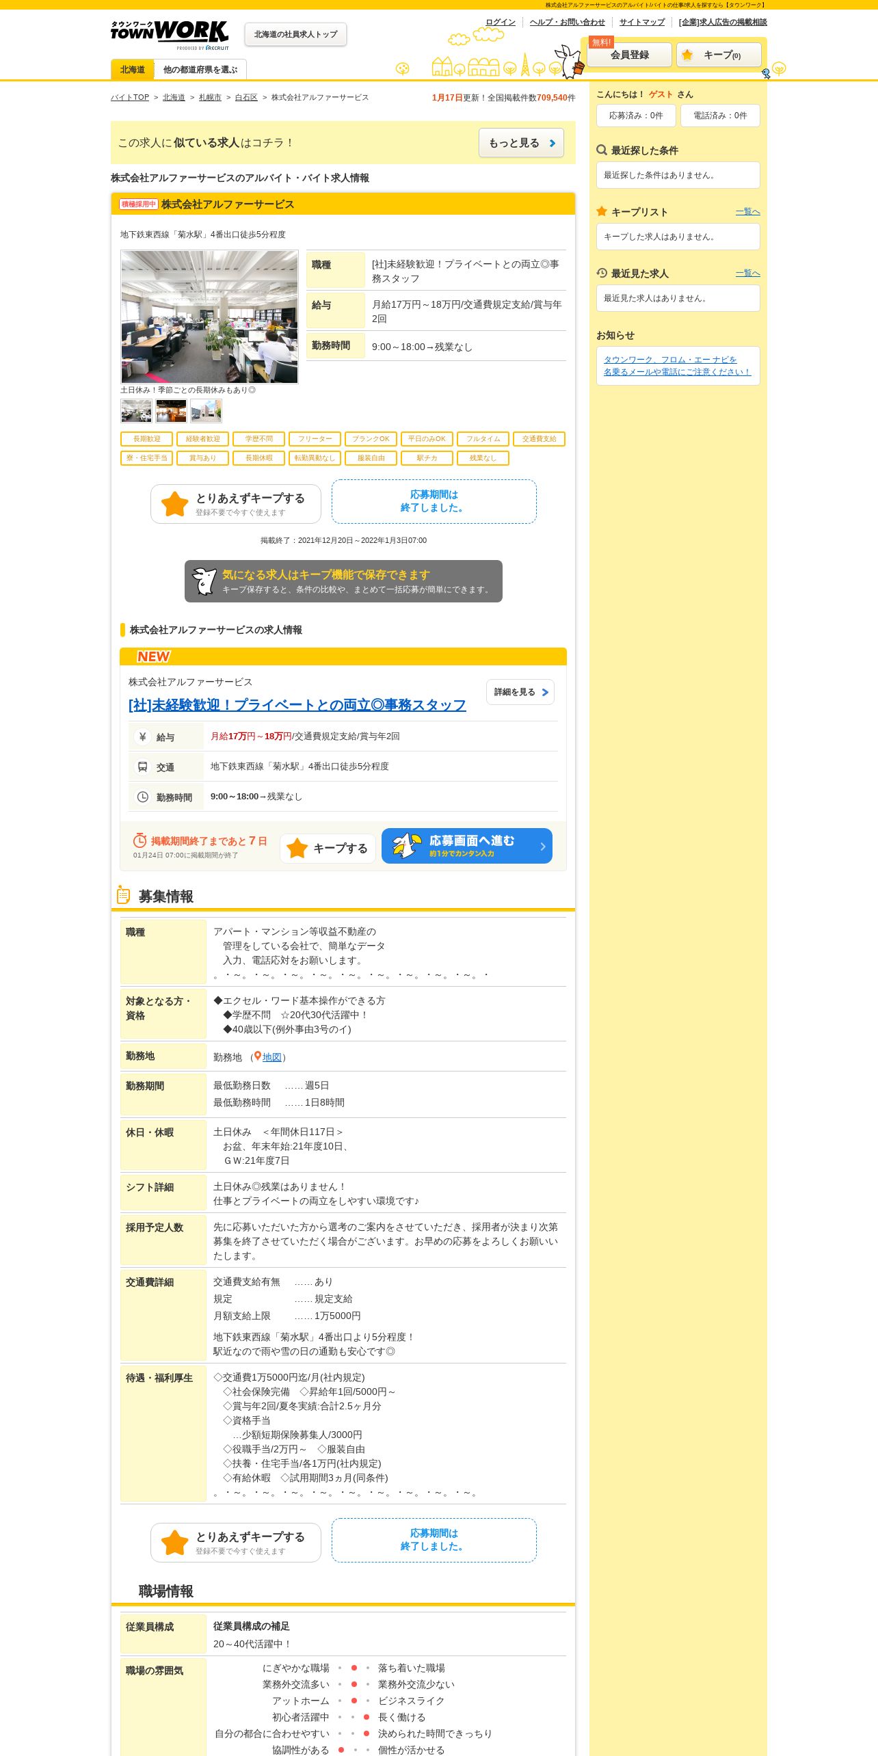This screenshot has width=878, height=1756.
Task: Click star icon beside キープリスト heading
Action: (602, 211)
